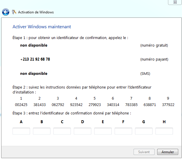Click installation ID block 002425
The height and width of the screenshot is (159, 182).
tap(21, 105)
